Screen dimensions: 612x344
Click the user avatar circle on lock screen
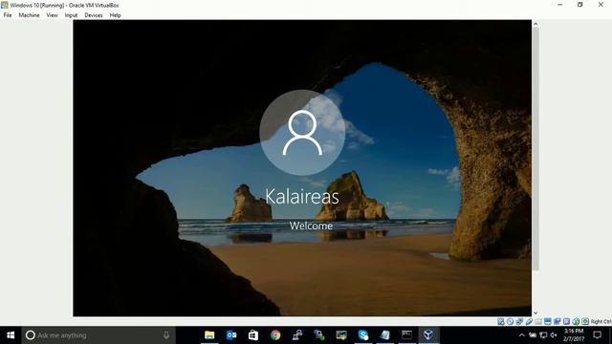pyautogui.click(x=302, y=133)
